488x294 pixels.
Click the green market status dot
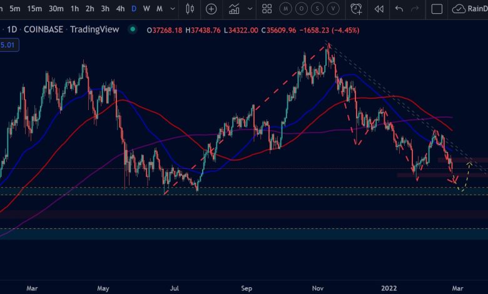pos(132,29)
